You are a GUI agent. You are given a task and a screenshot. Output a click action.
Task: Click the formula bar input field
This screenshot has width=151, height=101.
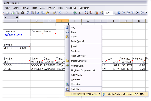coord(83,17)
